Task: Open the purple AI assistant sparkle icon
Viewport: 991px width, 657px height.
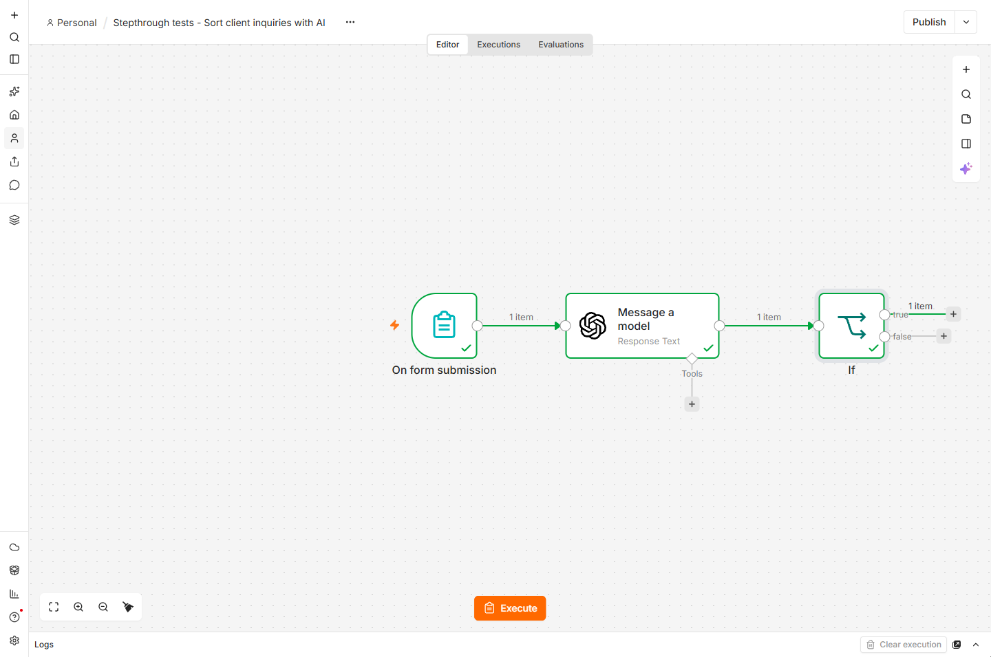Action: coord(966,168)
